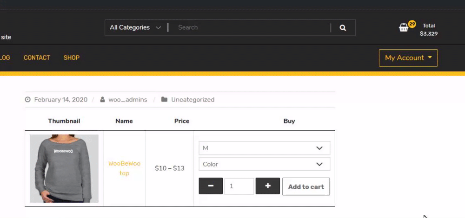Expand the All Categories dropdown
Screen dimensions: 465x218
pos(135,28)
